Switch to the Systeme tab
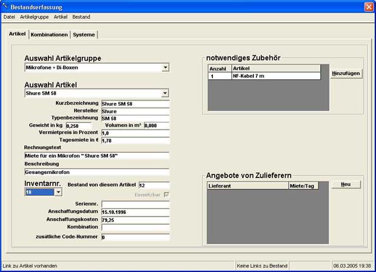Screen dimensions: 376x272 click(x=84, y=35)
